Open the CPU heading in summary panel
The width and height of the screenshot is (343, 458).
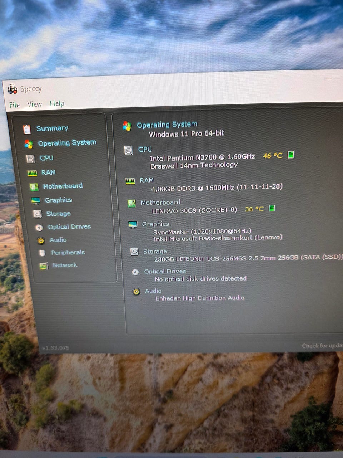pyautogui.click(x=145, y=149)
